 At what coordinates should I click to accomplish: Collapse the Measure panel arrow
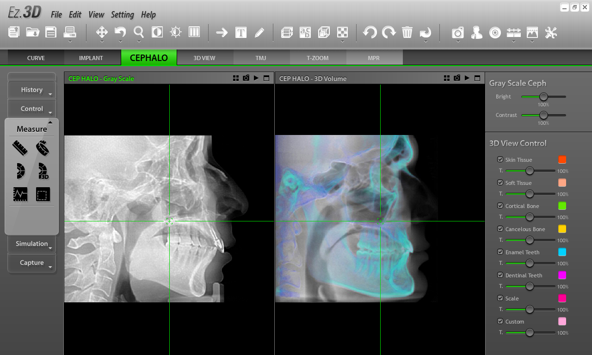point(50,122)
